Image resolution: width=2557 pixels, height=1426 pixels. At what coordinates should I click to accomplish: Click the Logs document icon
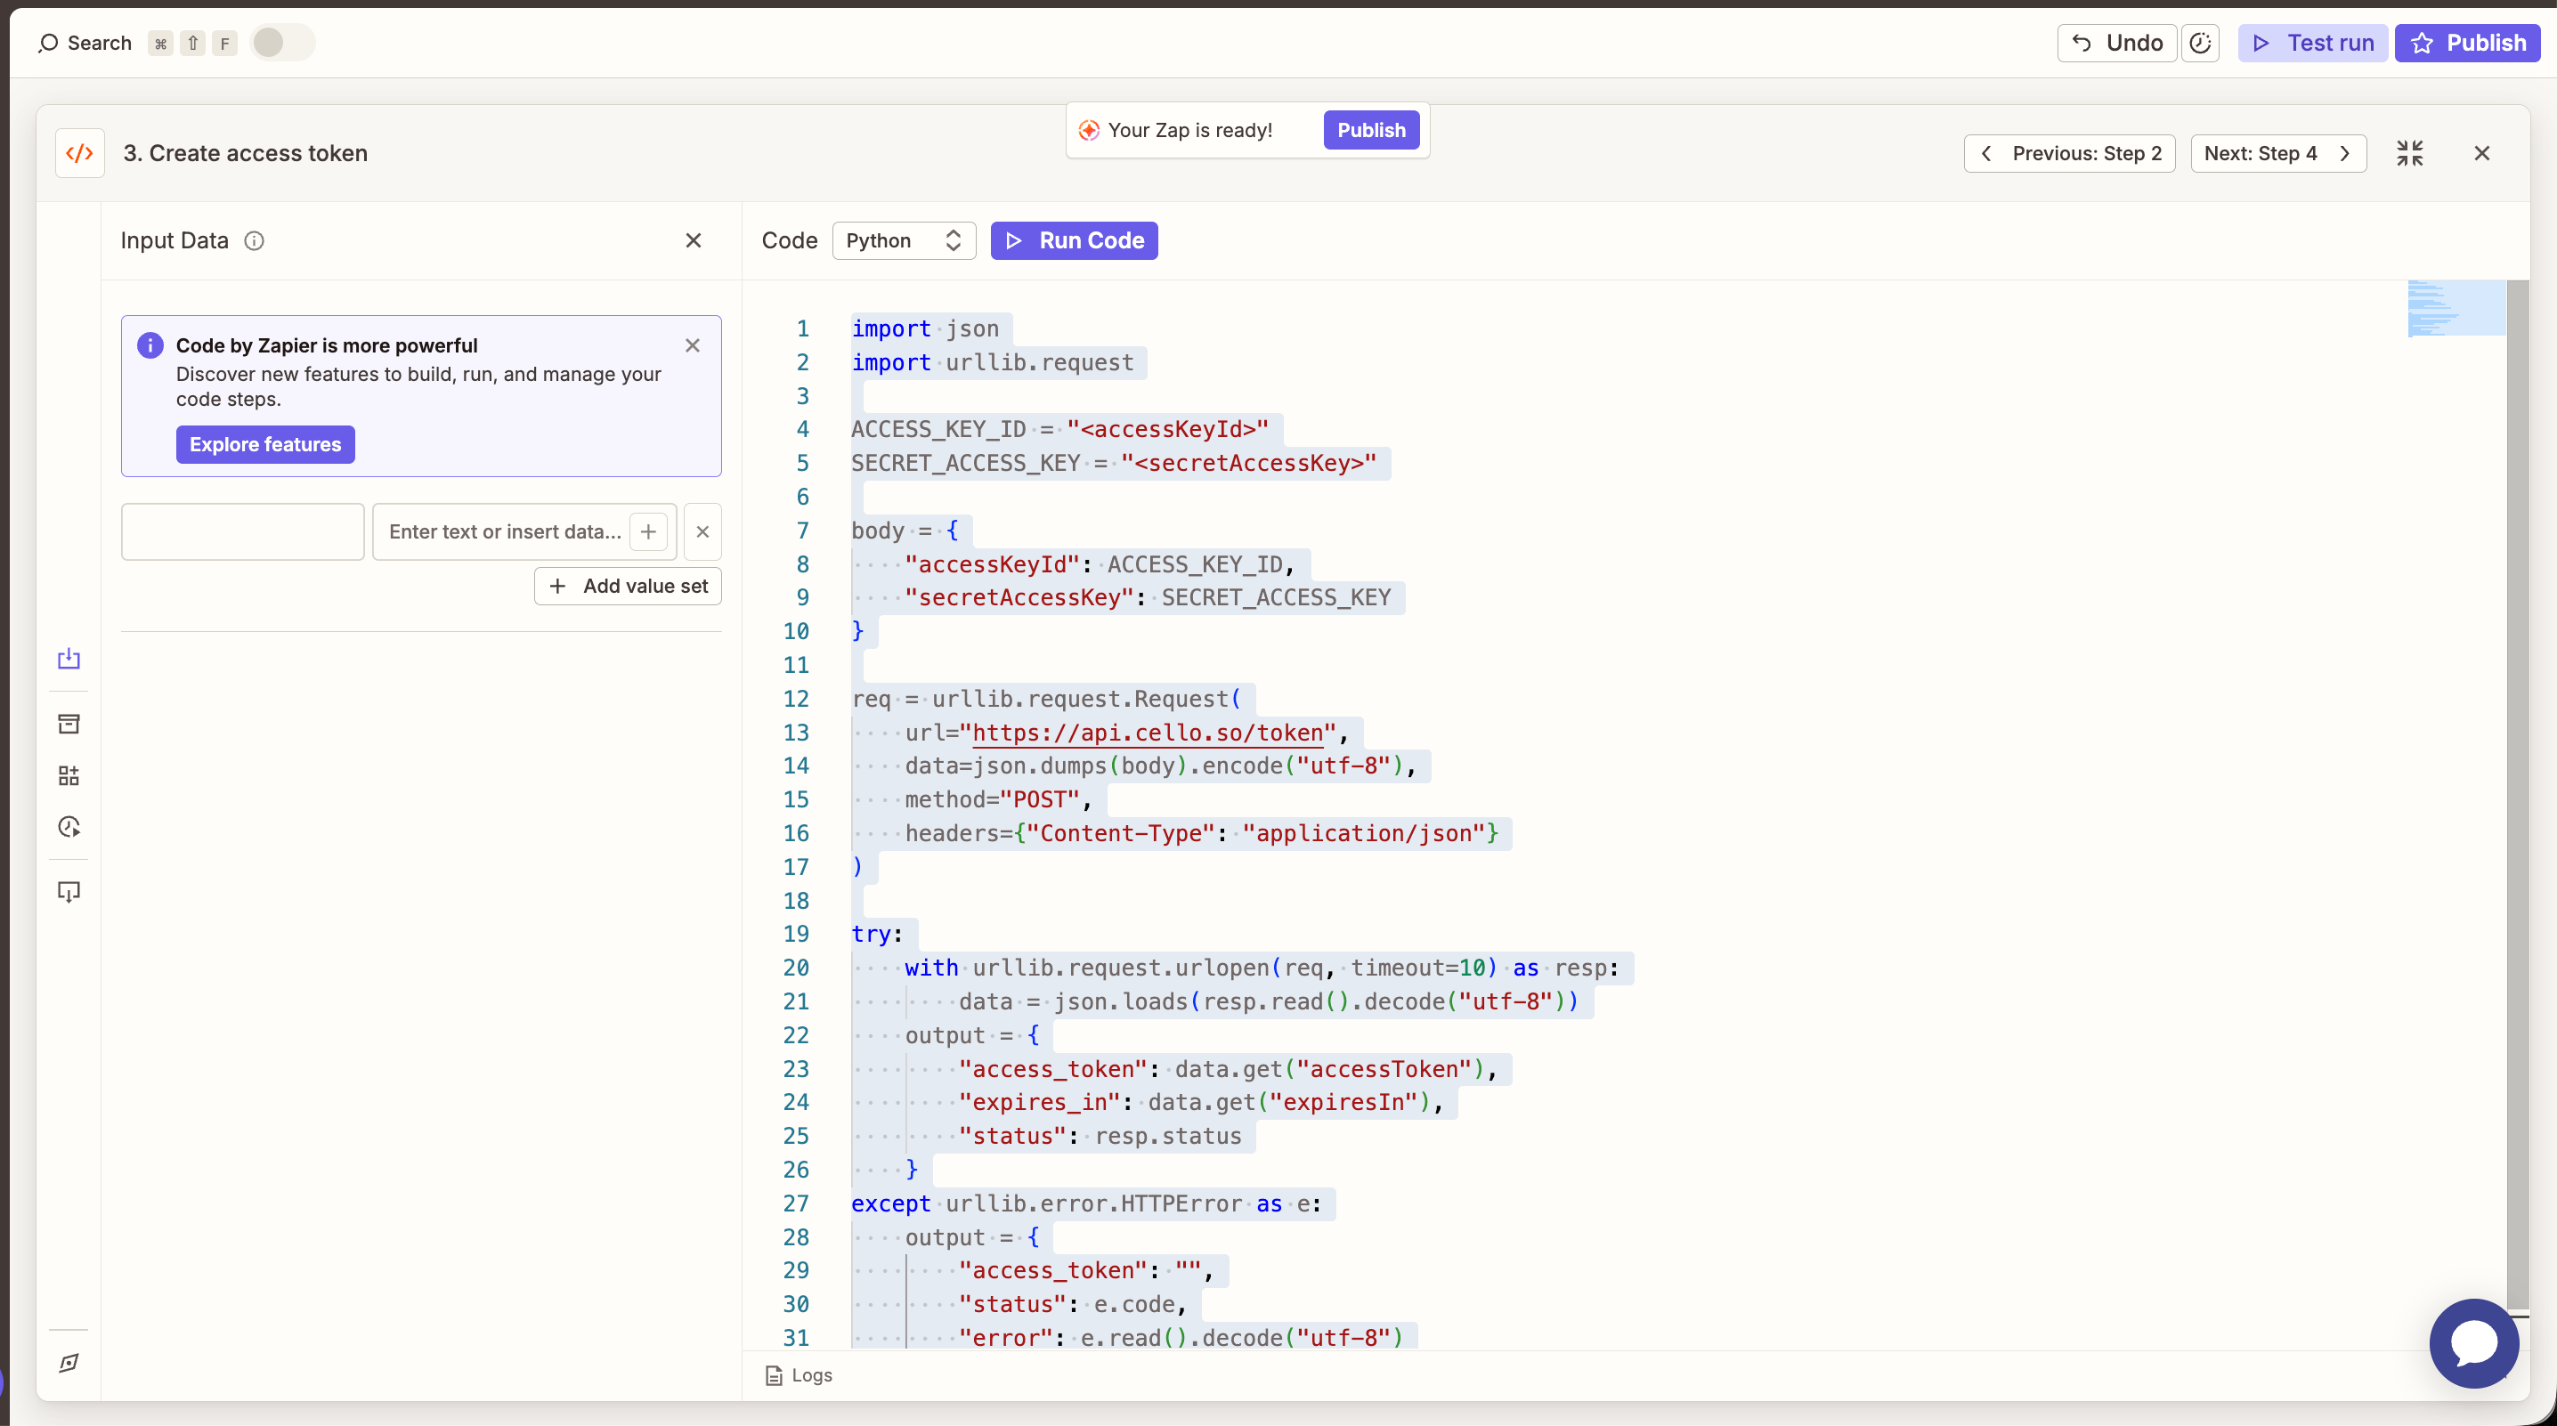(x=774, y=1375)
